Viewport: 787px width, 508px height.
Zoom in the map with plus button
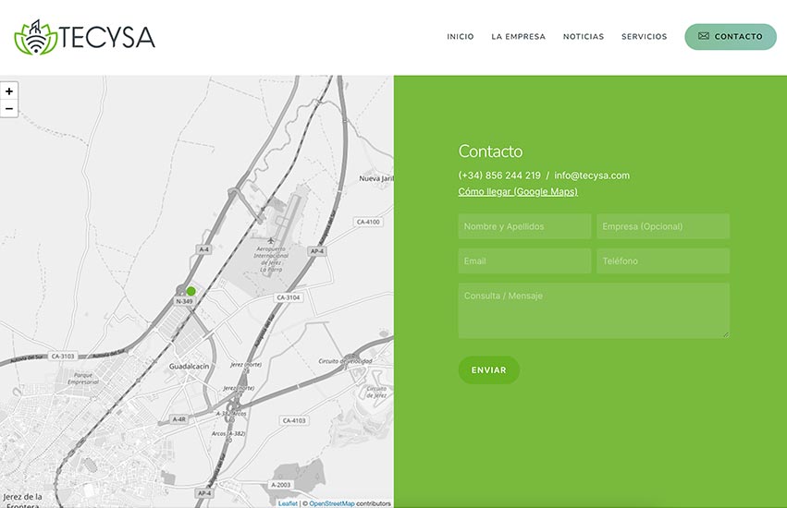(9, 91)
